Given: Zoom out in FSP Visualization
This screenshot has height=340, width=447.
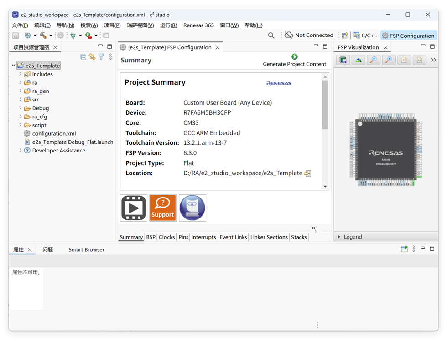Looking at the screenshot, I should 374,60.
